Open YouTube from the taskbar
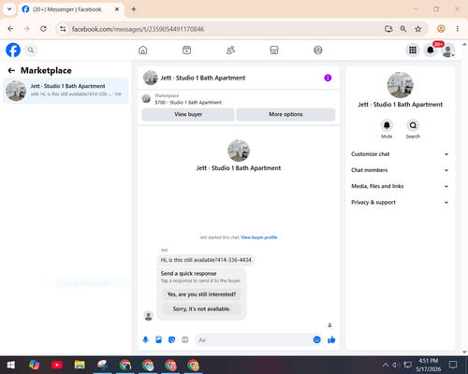Image resolution: width=468 pixels, height=374 pixels. (57, 365)
